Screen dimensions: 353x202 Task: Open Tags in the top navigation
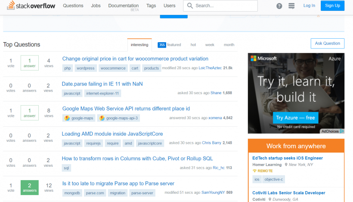(151, 6)
